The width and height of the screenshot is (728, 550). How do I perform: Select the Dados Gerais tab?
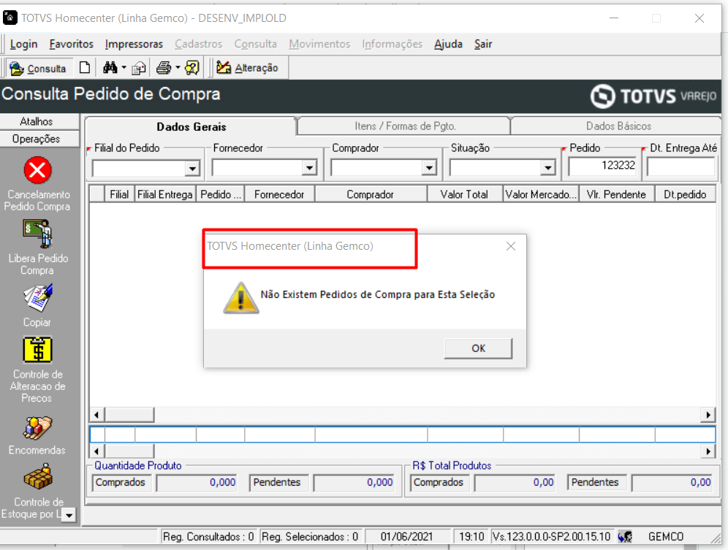pyautogui.click(x=192, y=126)
